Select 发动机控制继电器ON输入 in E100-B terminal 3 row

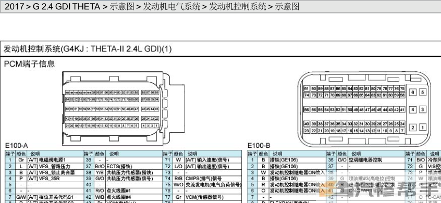click(297, 172)
